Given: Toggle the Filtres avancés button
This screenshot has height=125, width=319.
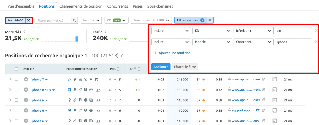Looking at the screenshot, I should [x=190, y=20].
